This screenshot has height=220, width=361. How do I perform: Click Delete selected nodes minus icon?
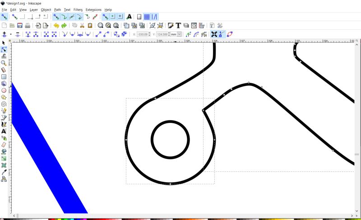pos(18,35)
